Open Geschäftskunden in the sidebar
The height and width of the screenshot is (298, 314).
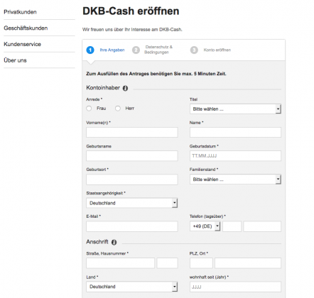[26, 28]
